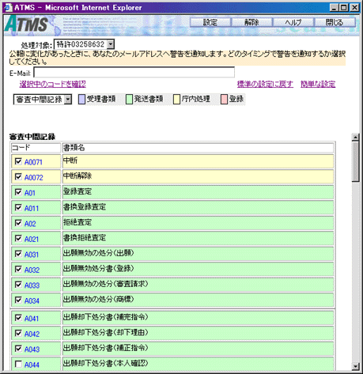
Task: Click the 受理書類 purple color swatch
Action: click(x=81, y=100)
